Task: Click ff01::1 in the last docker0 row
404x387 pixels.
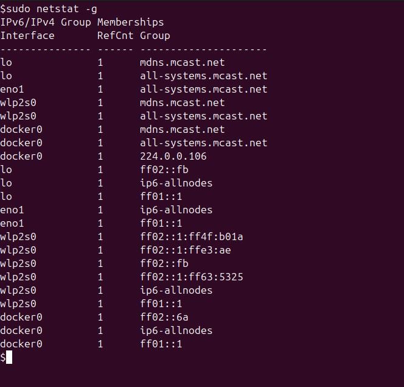Action: 161,344
